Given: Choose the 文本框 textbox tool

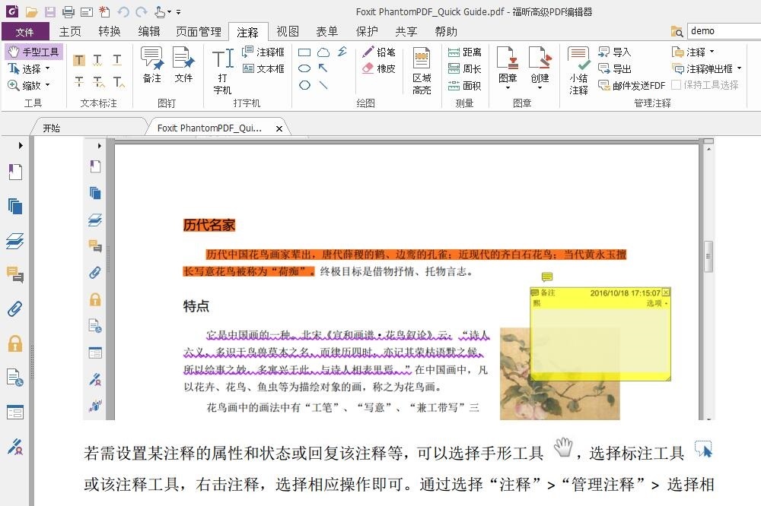Looking at the screenshot, I should pyautogui.click(x=263, y=69).
